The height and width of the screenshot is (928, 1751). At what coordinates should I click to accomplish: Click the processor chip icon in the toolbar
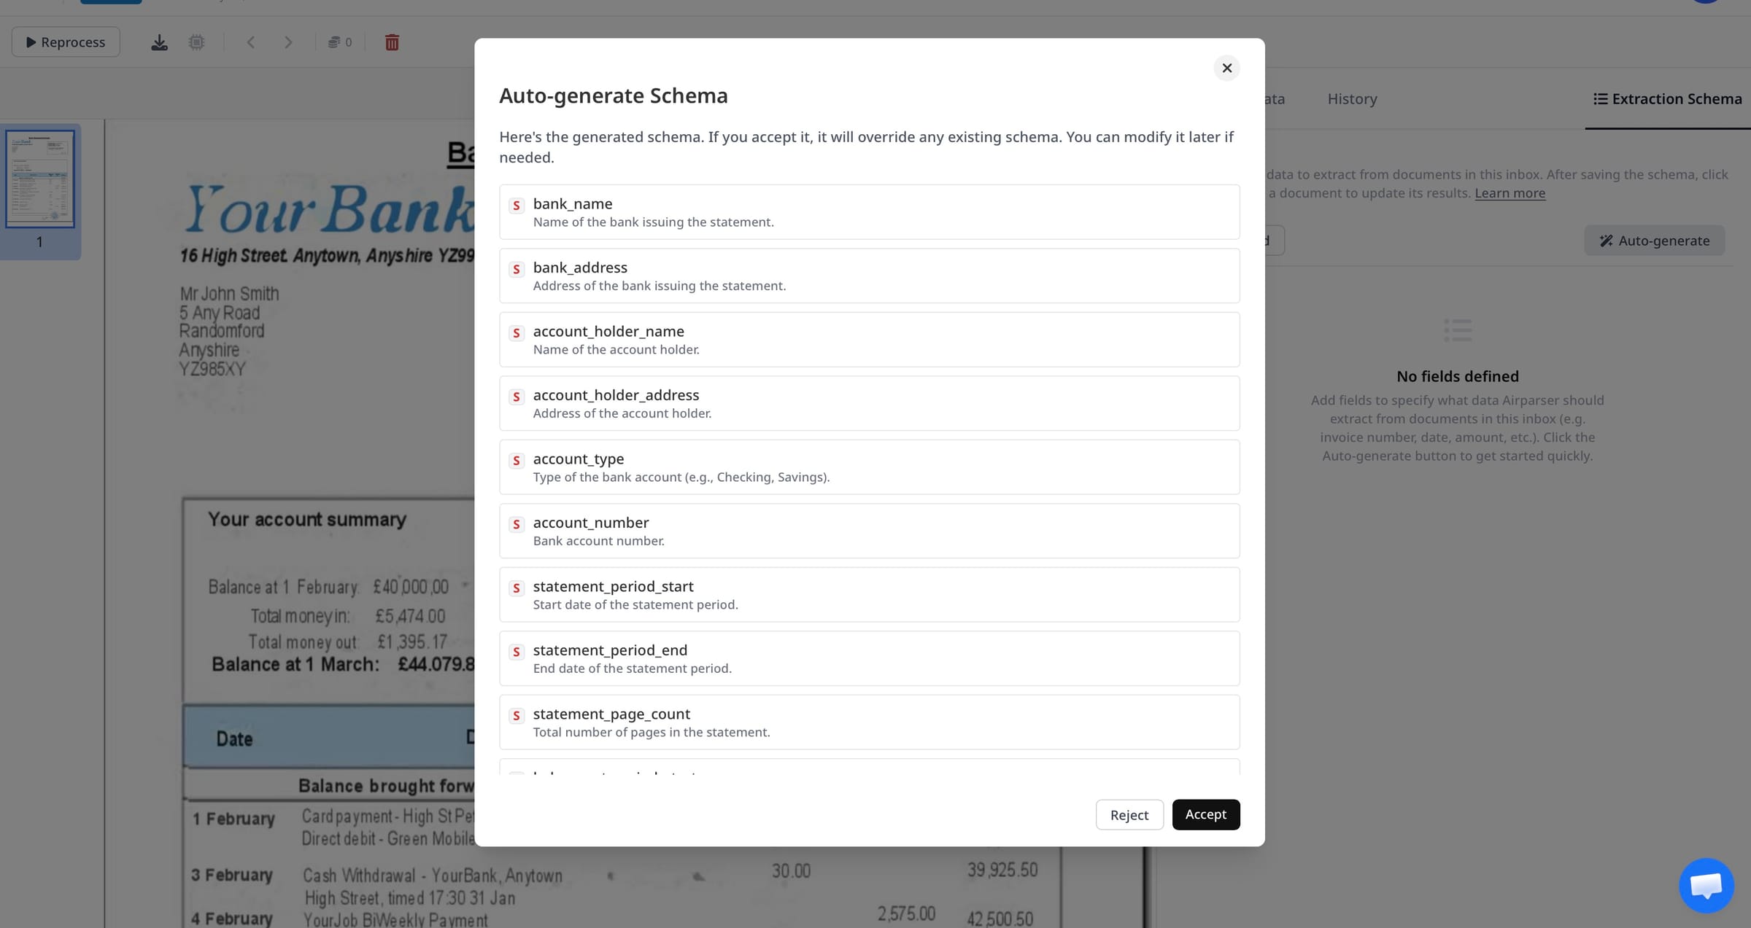tap(196, 42)
